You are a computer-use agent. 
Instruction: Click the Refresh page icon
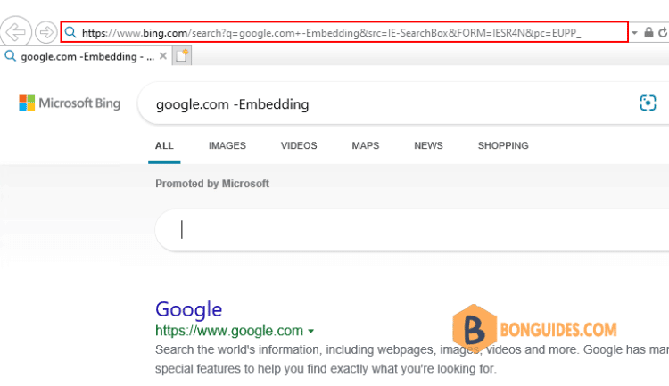663,32
